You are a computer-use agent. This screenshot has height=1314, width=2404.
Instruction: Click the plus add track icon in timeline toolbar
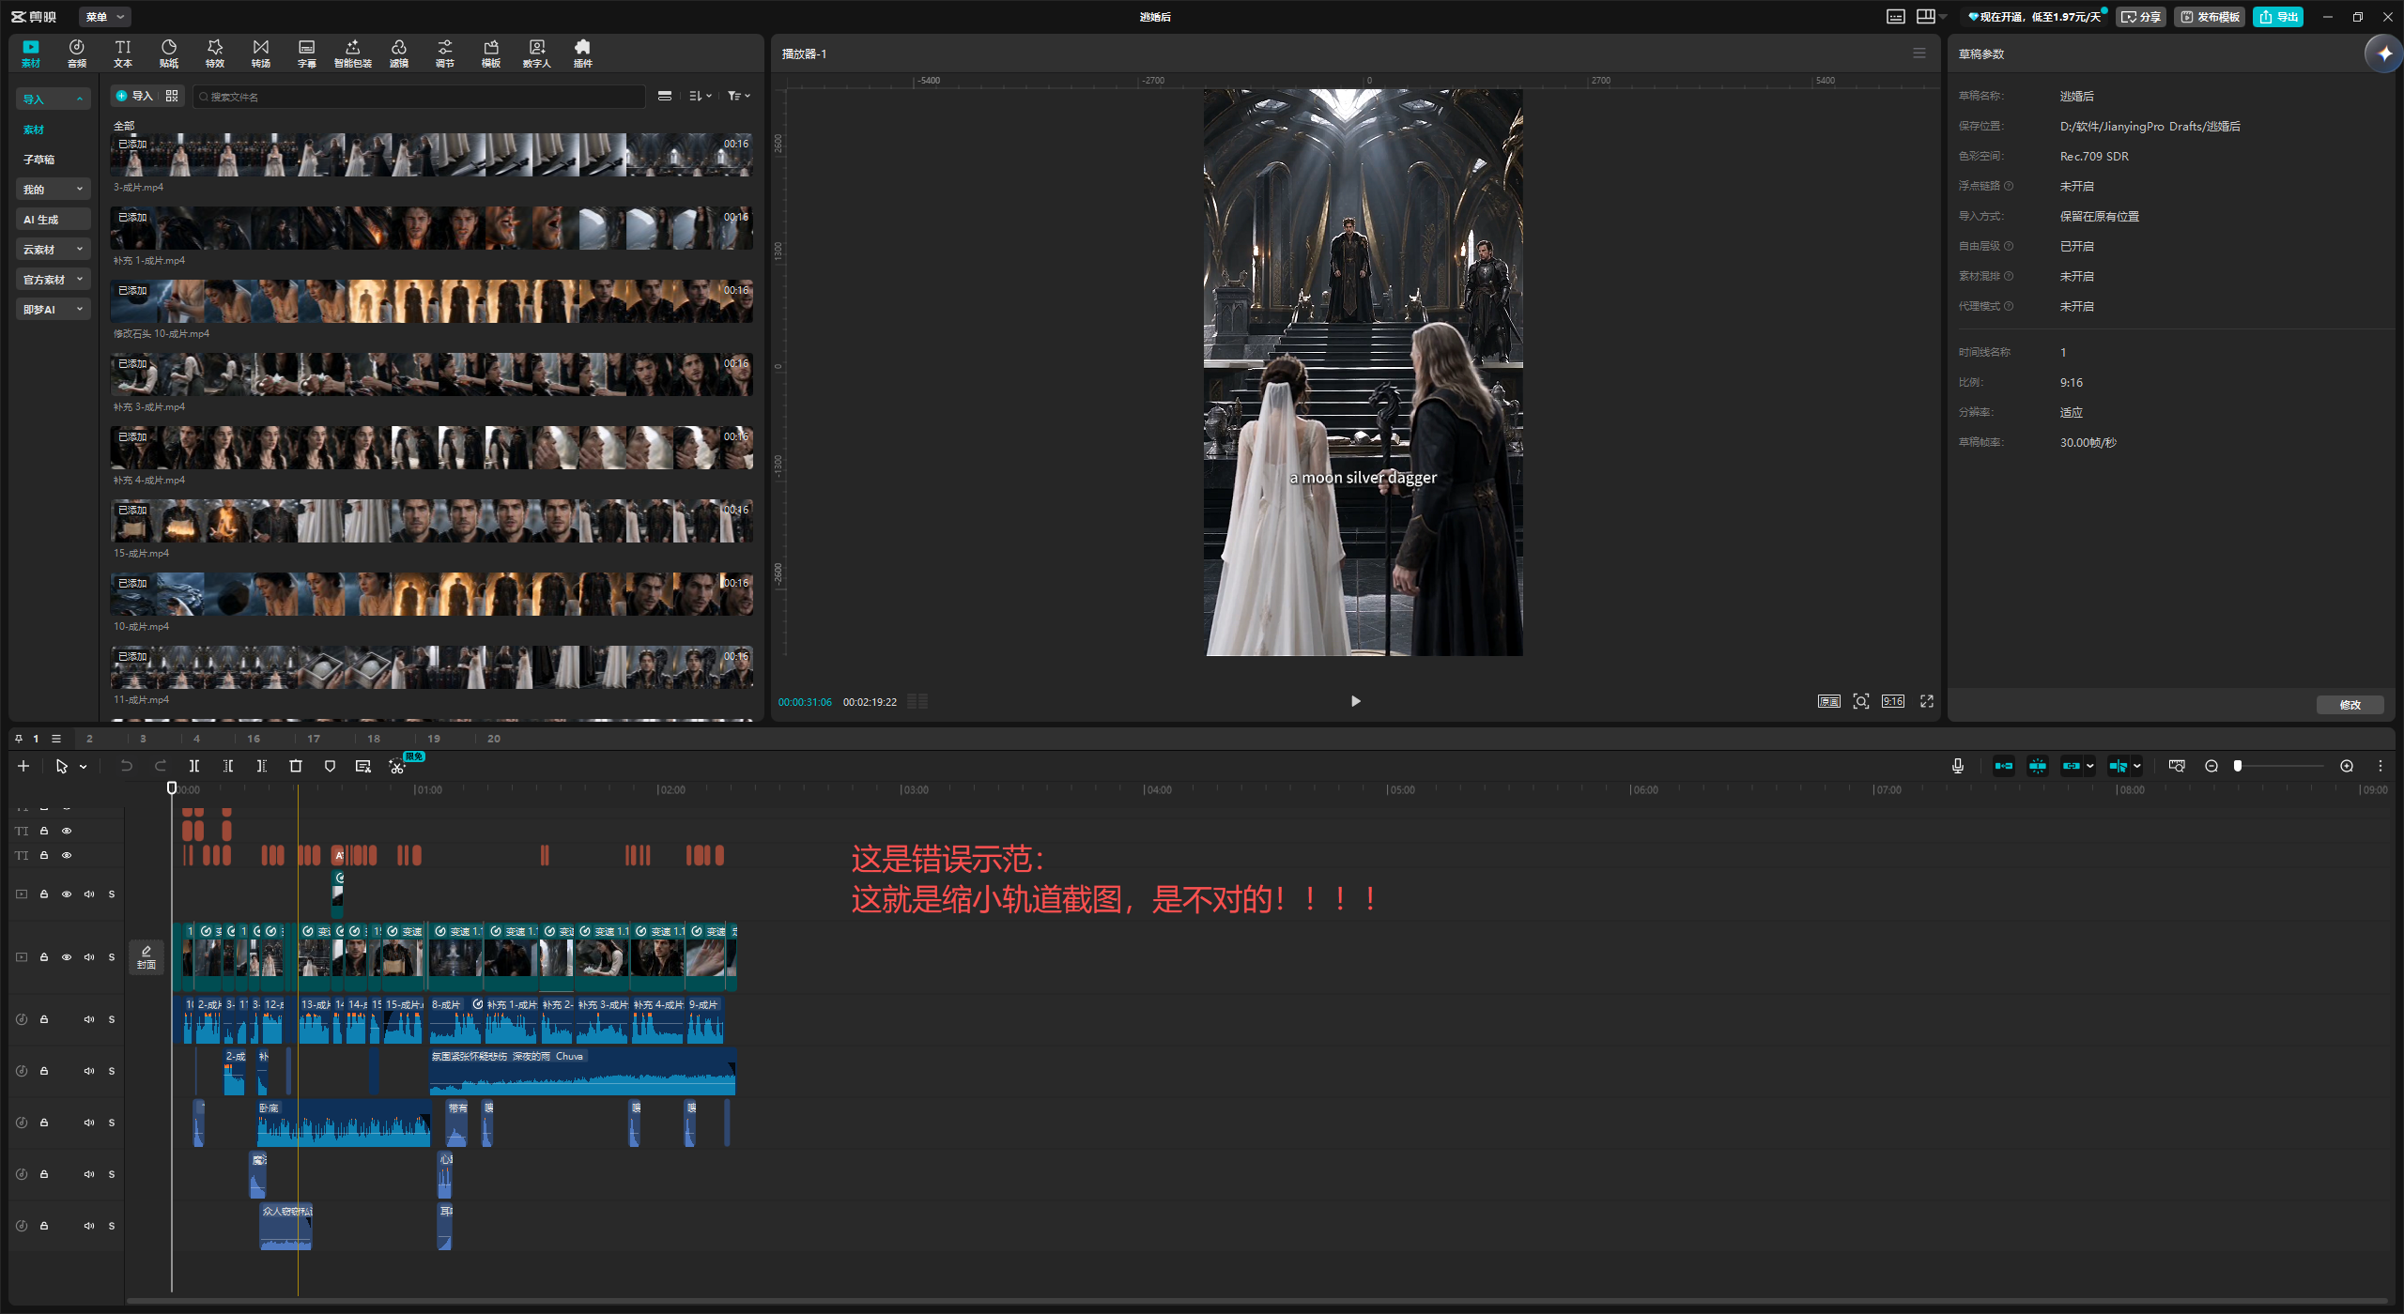click(23, 767)
